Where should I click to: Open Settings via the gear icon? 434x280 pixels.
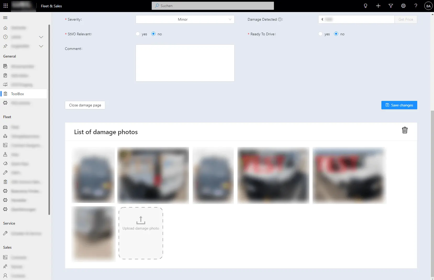pyautogui.click(x=403, y=6)
